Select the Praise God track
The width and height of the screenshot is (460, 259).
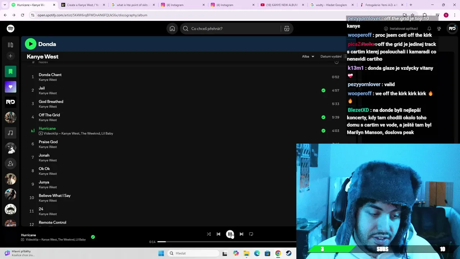click(48, 142)
